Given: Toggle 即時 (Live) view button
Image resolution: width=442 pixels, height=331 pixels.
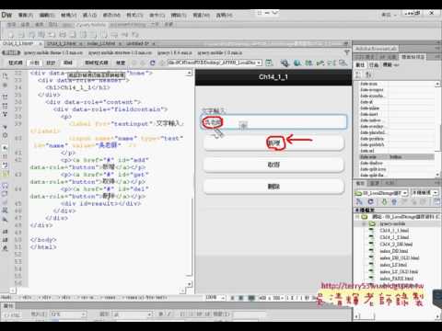Looking at the screenshot, I should click(x=68, y=63).
